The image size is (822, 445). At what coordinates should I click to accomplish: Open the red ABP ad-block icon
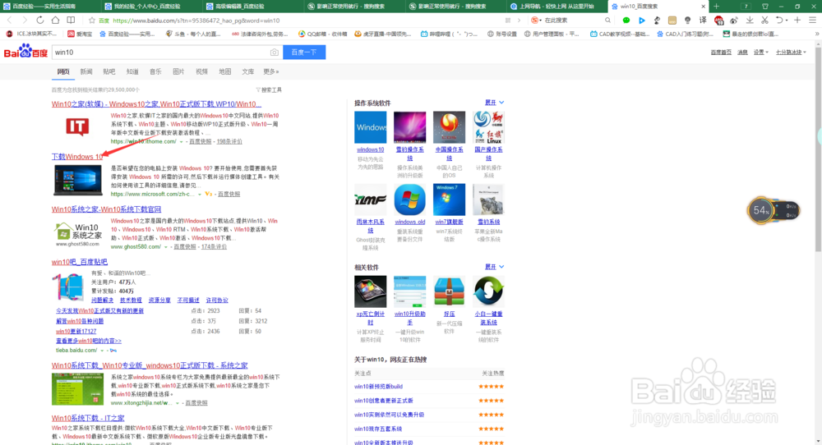pyautogui.click(x=718, y=21)
